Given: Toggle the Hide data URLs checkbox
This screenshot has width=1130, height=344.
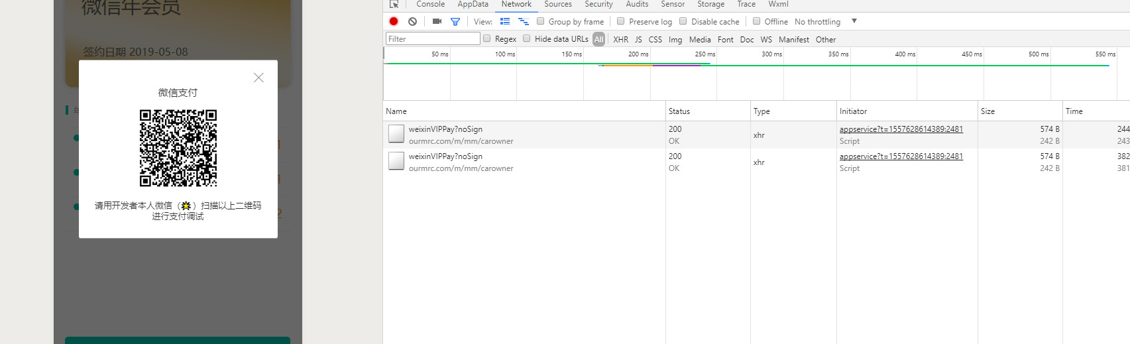Looking at the screenshot, I should point(527,38).
